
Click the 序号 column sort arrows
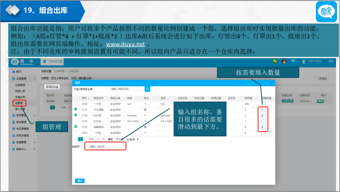pos(89,98)
